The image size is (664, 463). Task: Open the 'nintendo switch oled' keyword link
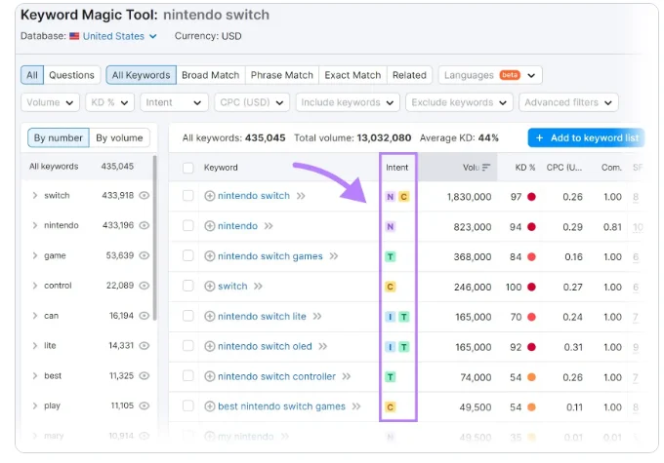tap(265, 347)
